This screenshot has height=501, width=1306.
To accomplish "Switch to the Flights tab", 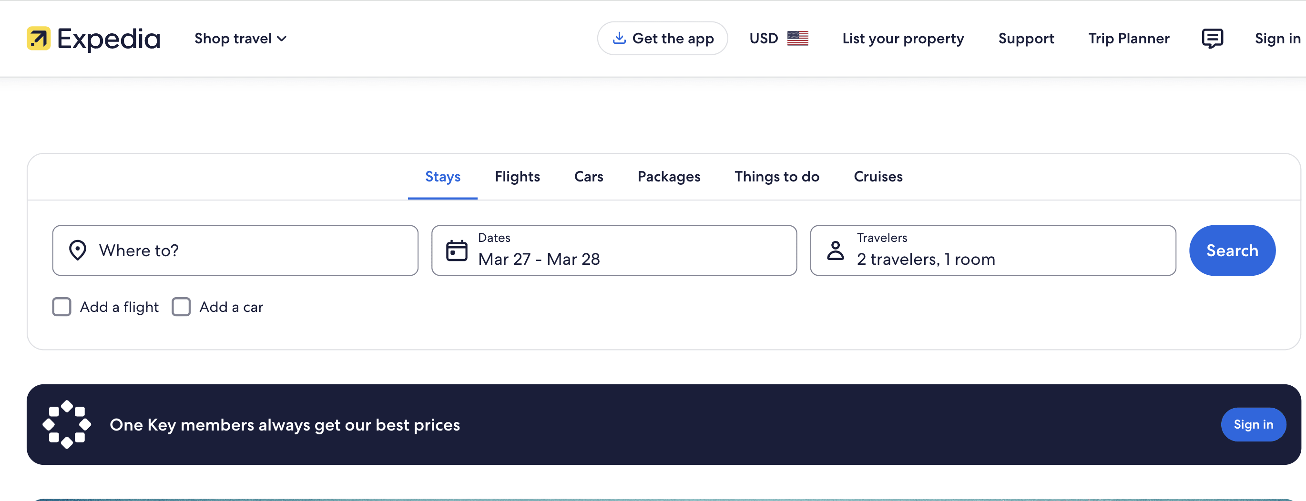I will pyautogui.click(x=517, y=176).
